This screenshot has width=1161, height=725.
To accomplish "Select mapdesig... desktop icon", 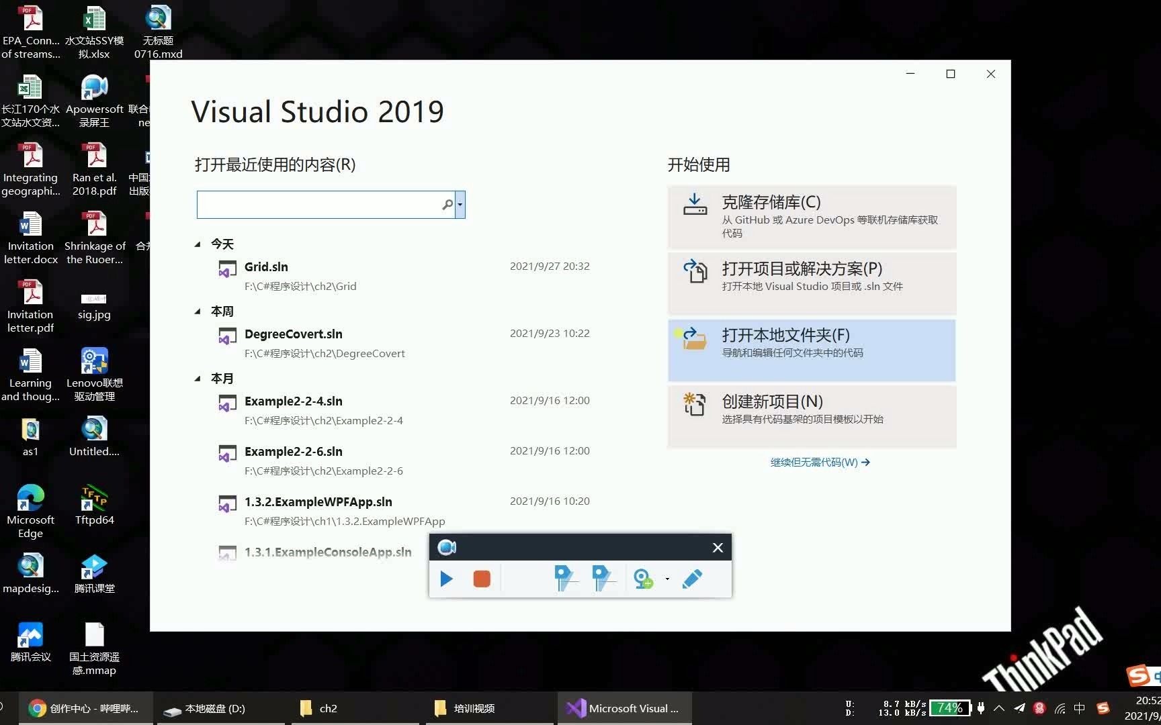I will click(x=30, y=574).
